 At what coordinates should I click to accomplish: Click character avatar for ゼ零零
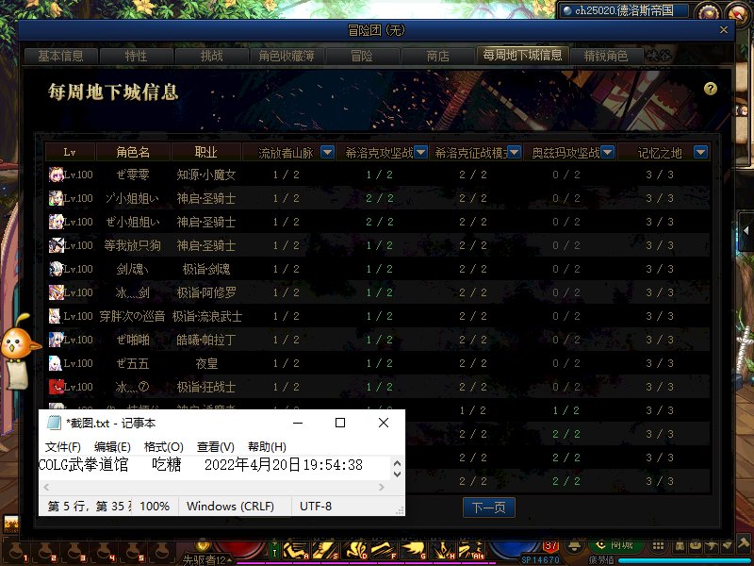coord(56,175)
